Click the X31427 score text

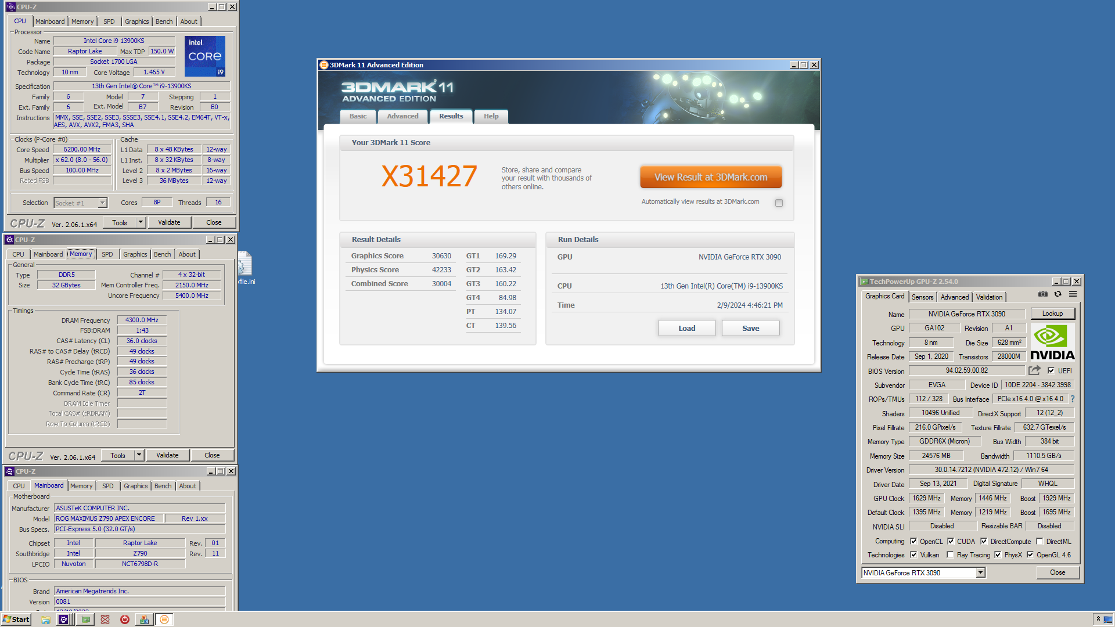tap(429, 176)
